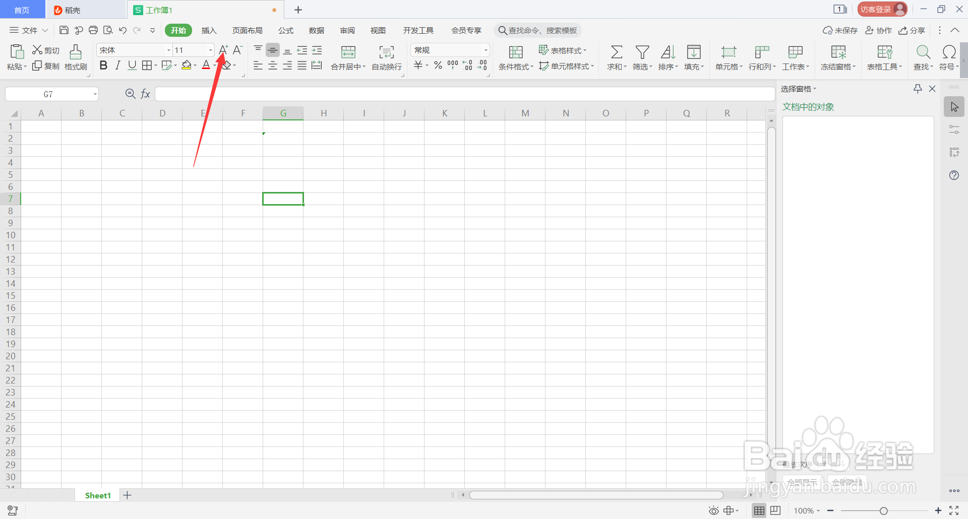
Task: Open the 数据 ribbon tab
Action: [317, 30]
